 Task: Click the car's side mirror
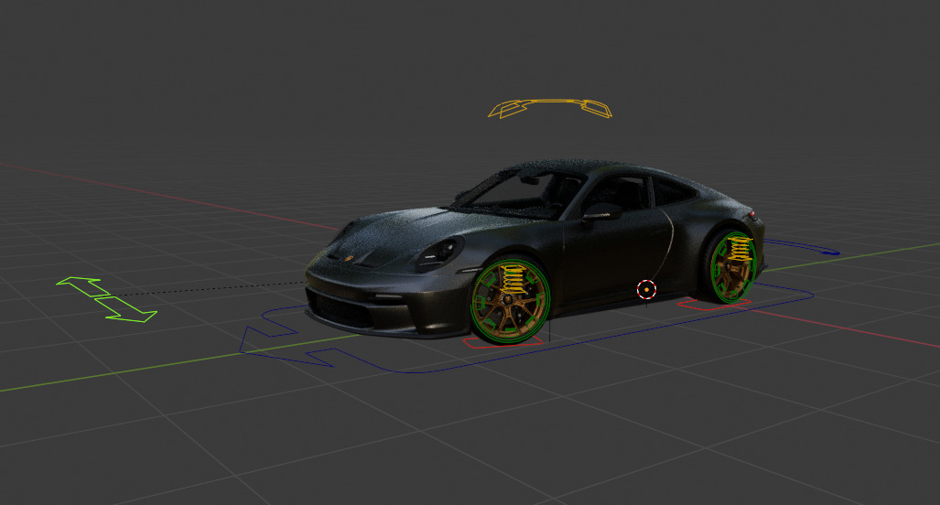tap(601, 211)
